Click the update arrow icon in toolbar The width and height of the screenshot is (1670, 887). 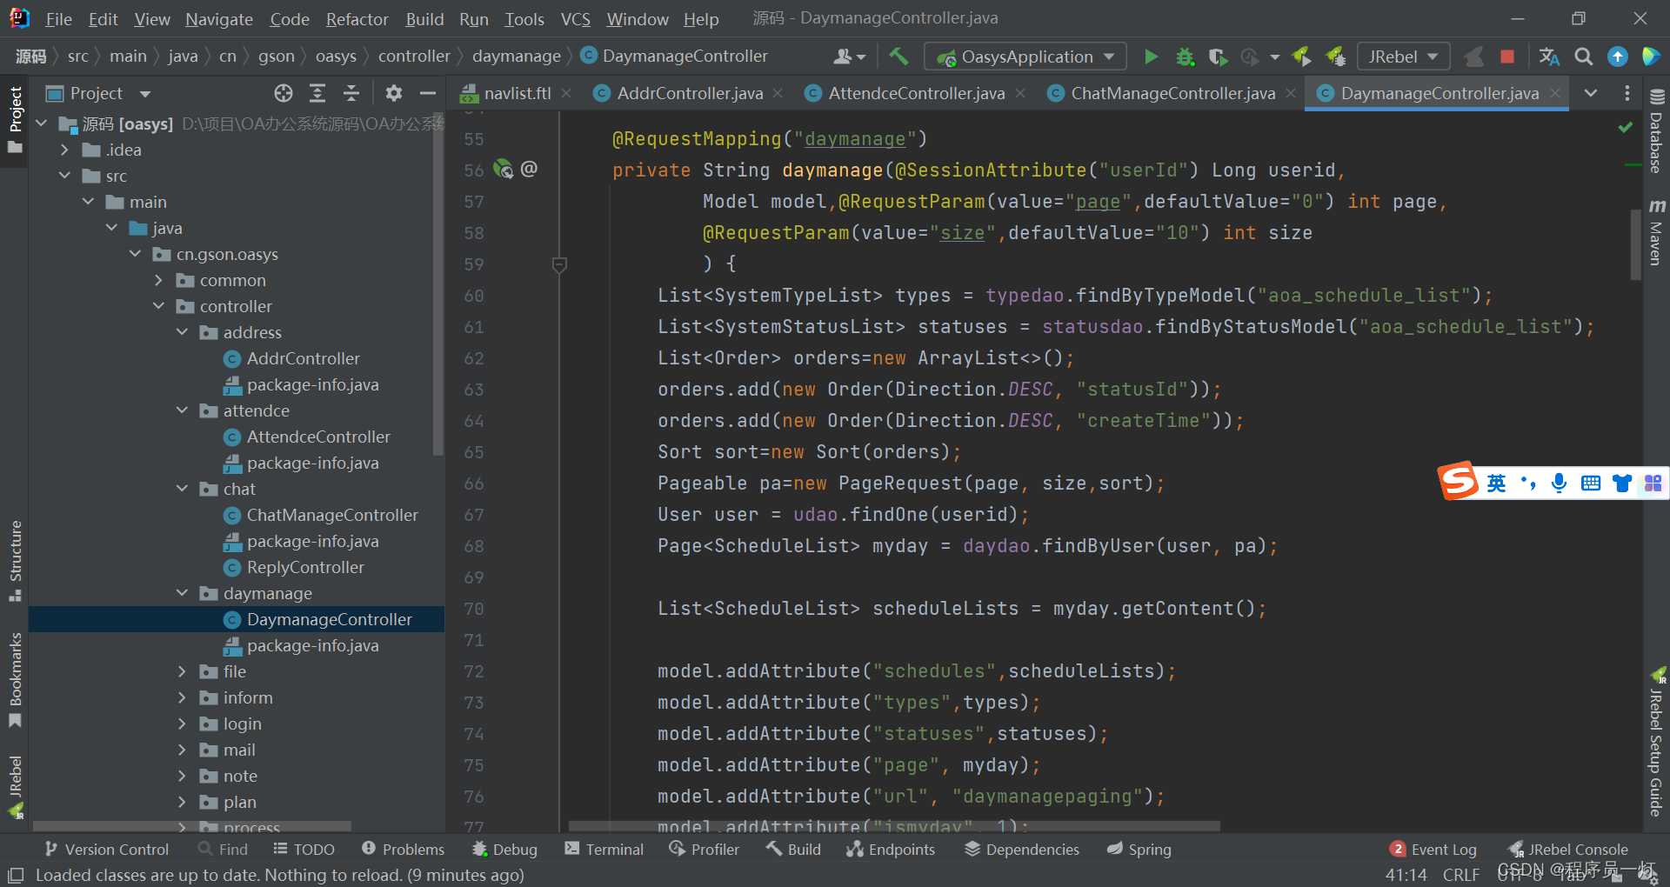click(1618, 57)
